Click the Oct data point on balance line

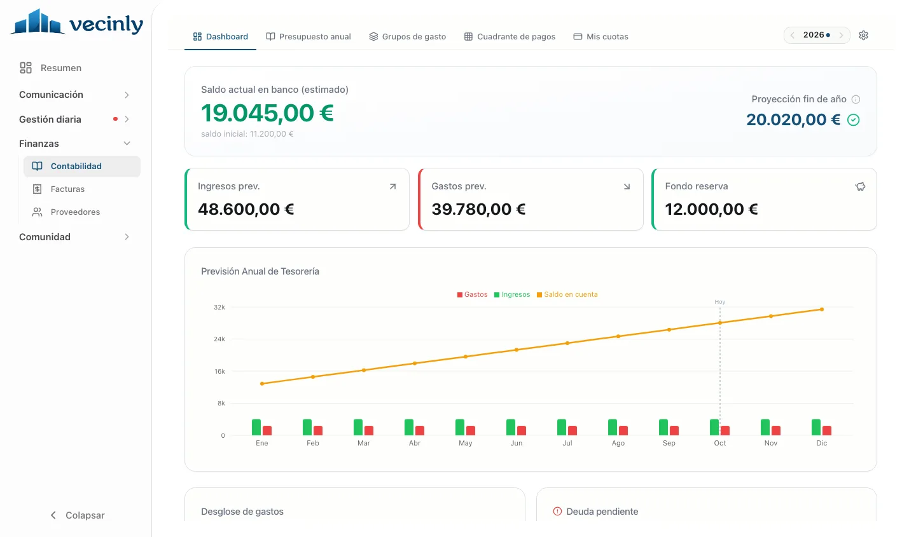coord(720,323)
